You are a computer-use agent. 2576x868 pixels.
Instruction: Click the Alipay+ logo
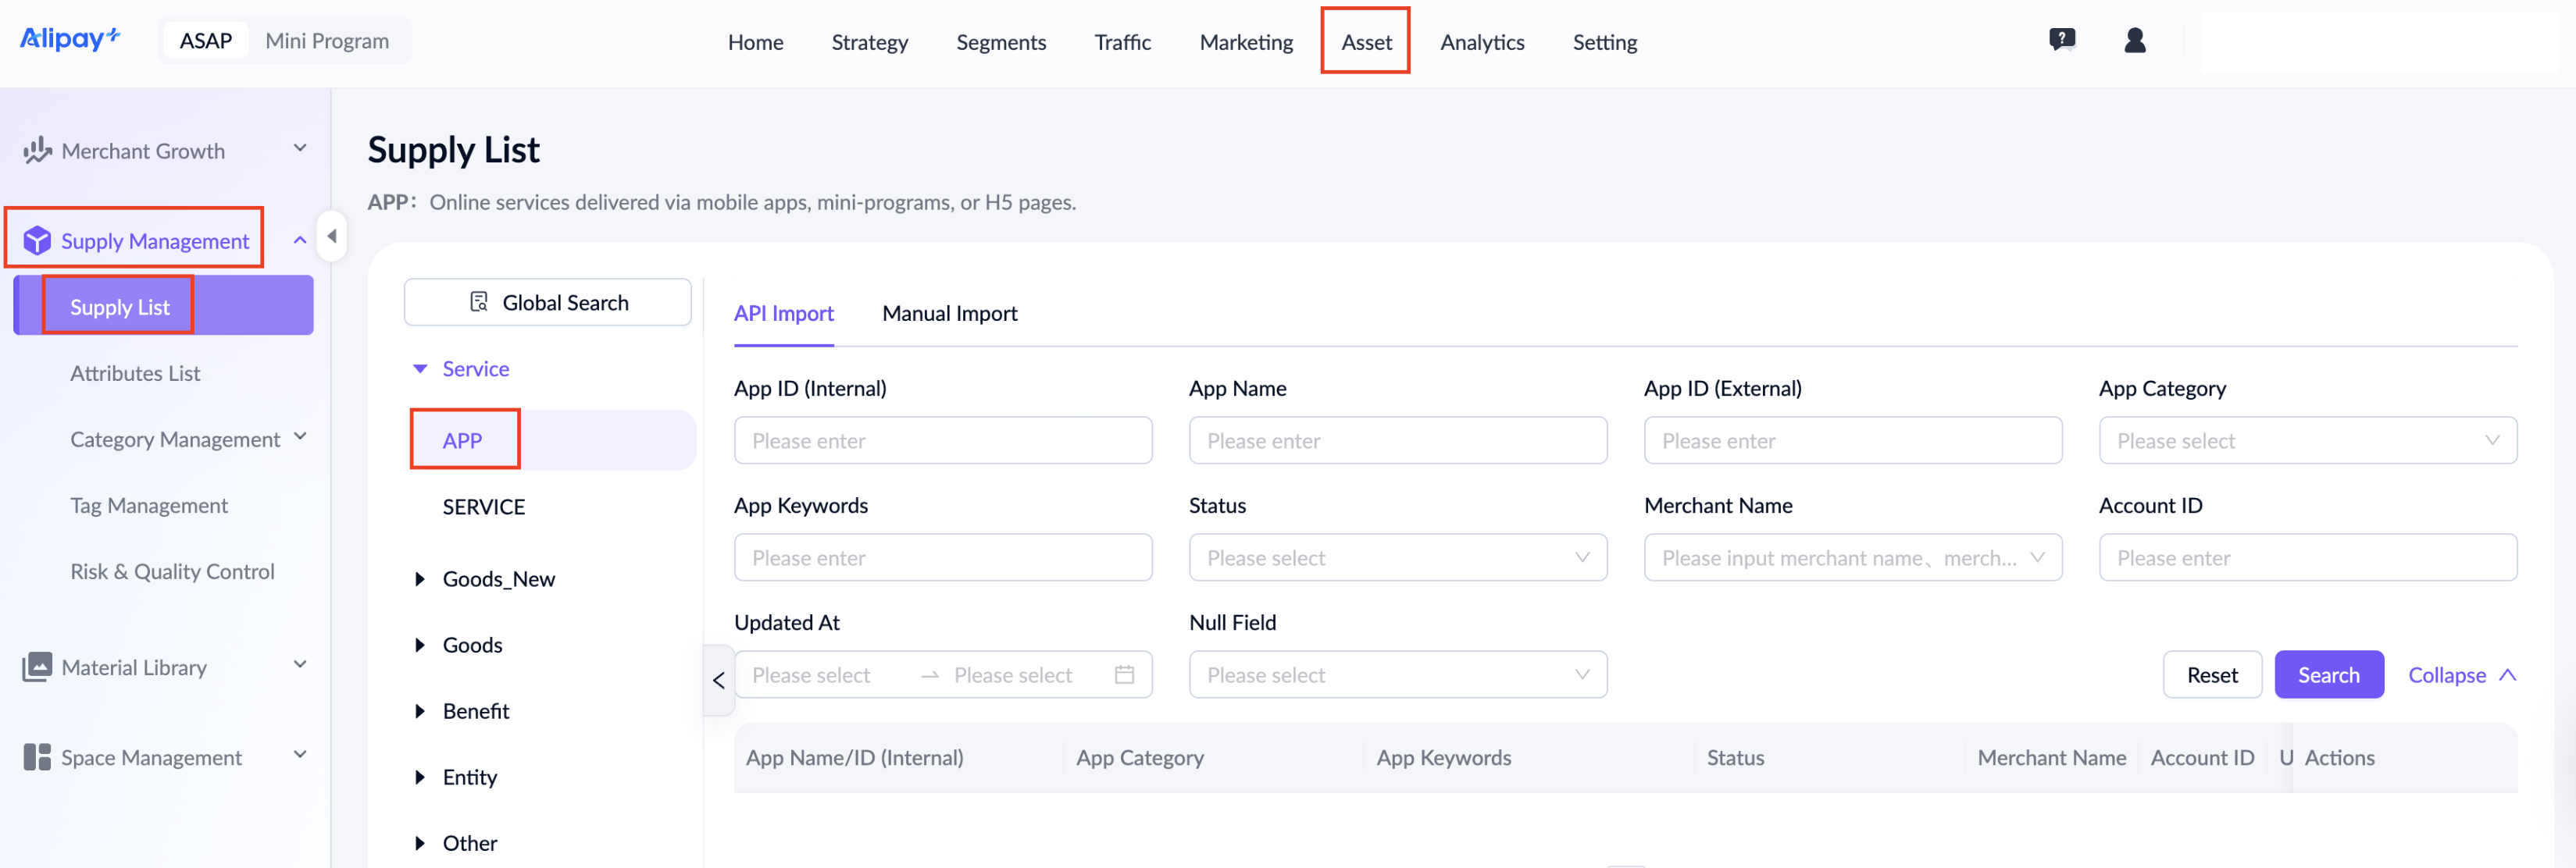pos(70,39)
